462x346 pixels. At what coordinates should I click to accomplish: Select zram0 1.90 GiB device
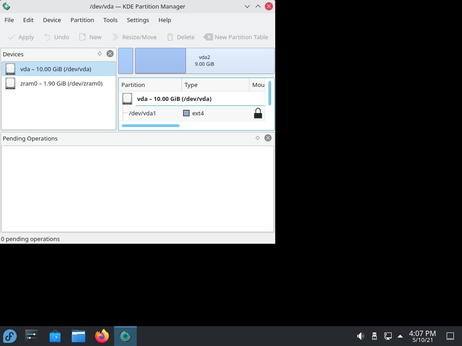(59, 83)
